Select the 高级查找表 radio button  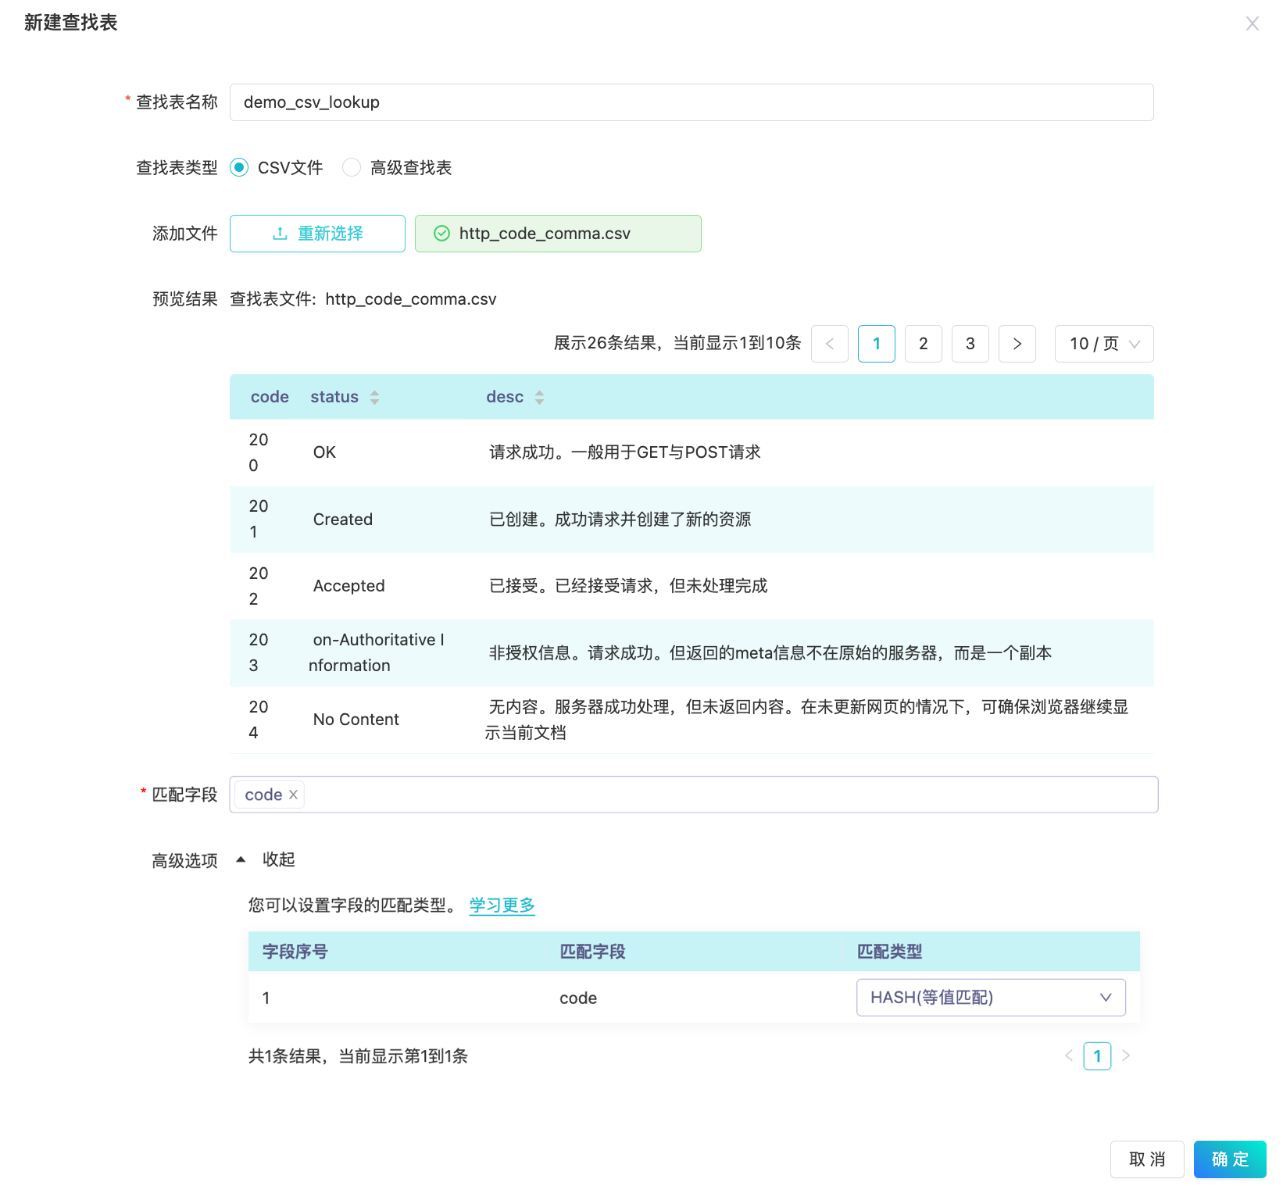point(352,167)
